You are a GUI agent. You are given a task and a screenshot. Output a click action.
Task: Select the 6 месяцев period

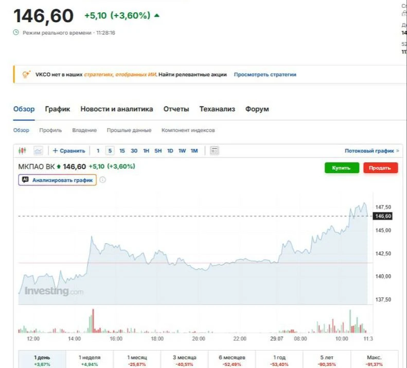tap(232, 359)
